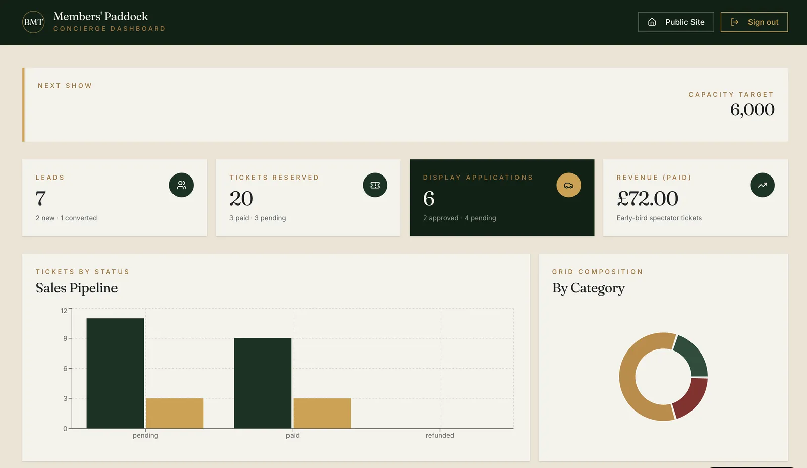Select the Leads count 7
Viewport: 807px width, 468px height.
click(x=41, y=199)
